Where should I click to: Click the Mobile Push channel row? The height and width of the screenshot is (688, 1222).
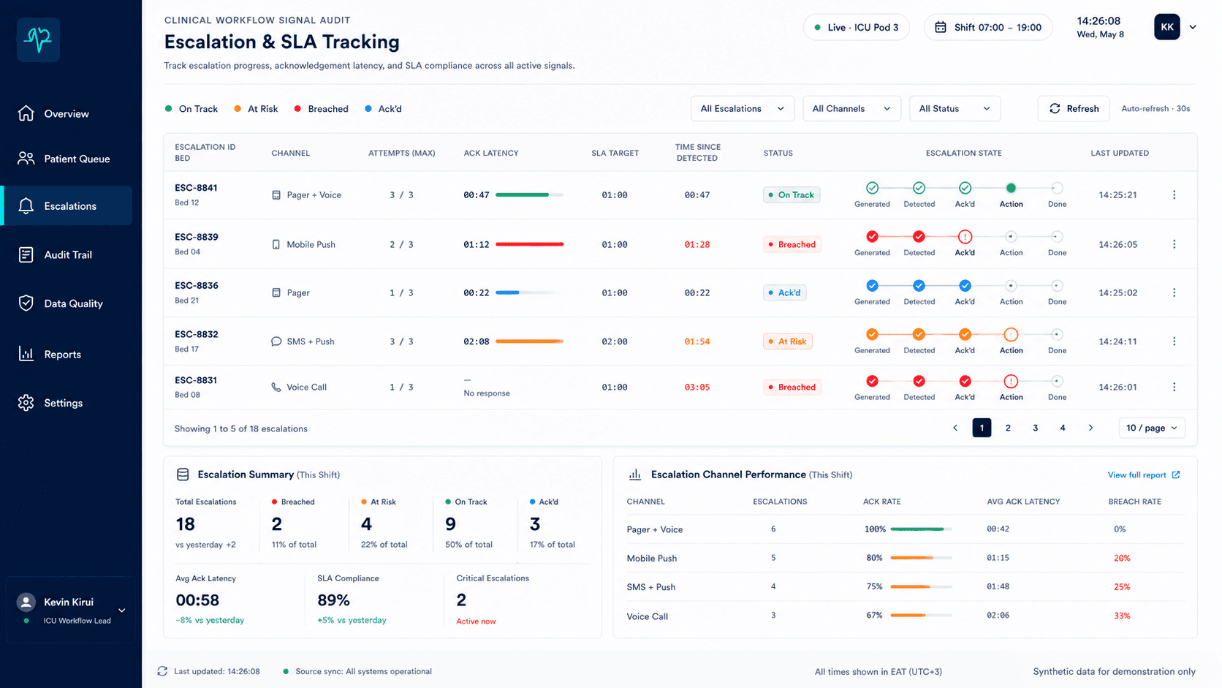905,558
